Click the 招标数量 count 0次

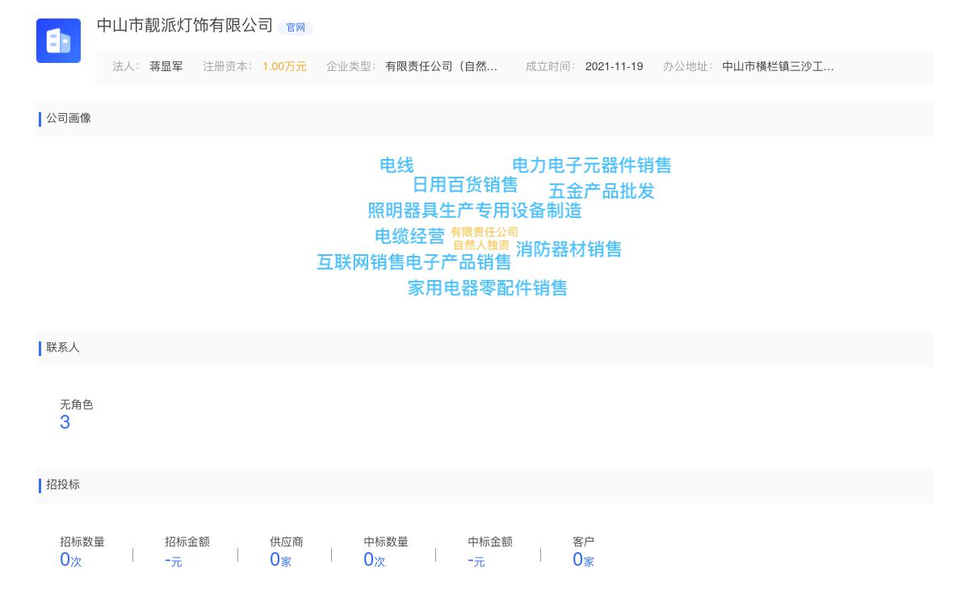71,559
